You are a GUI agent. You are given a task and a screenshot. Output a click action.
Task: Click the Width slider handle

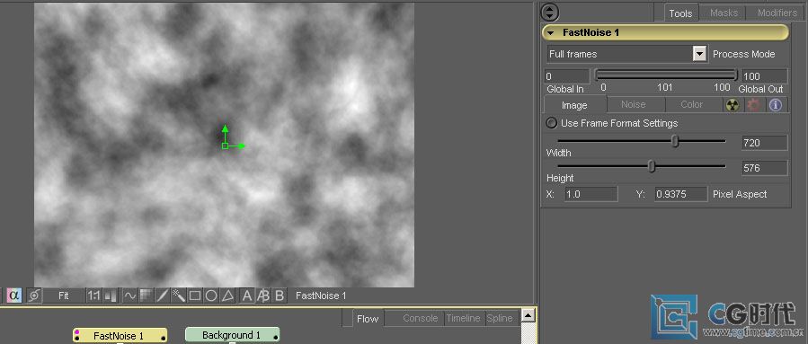coord(675,141)
